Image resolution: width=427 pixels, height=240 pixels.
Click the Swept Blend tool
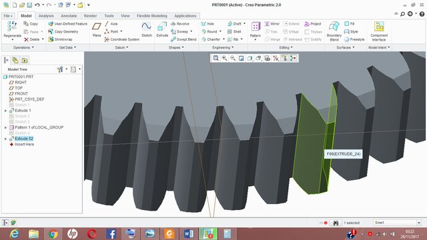pos(183,39)
